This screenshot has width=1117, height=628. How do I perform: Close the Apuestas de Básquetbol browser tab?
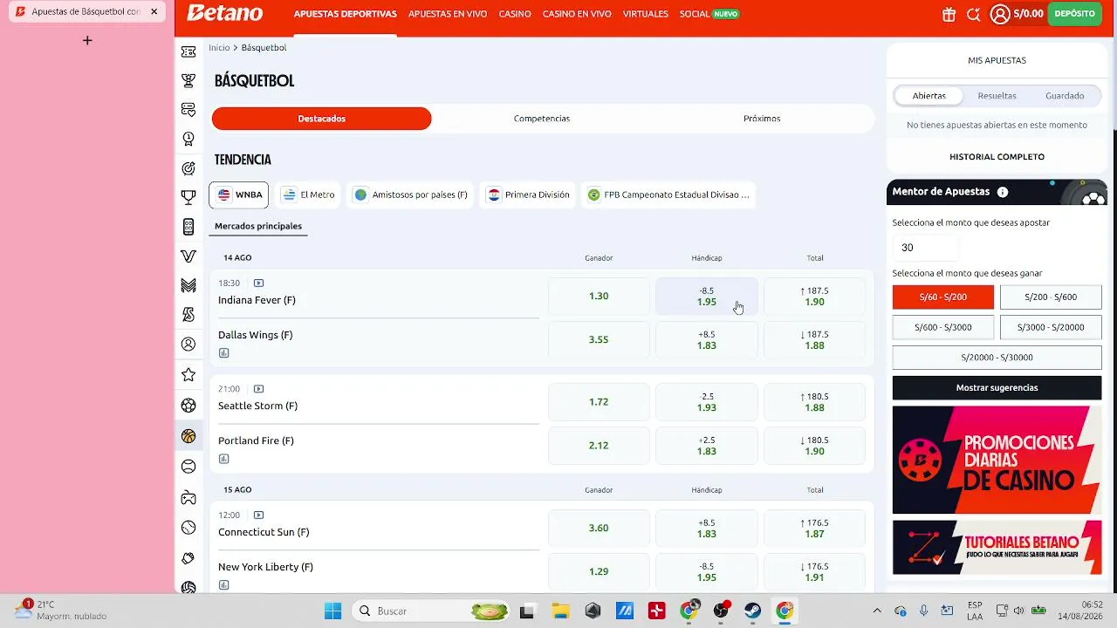(x=154, y=11)
